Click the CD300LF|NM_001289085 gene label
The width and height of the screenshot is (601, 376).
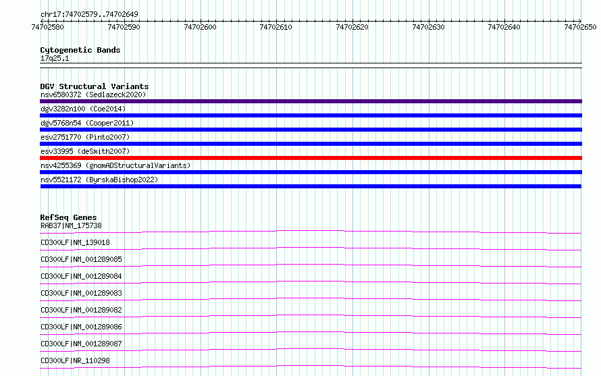81,259
